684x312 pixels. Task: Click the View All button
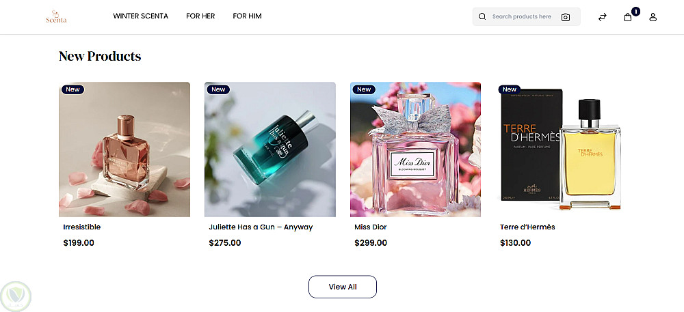point(343,287)
